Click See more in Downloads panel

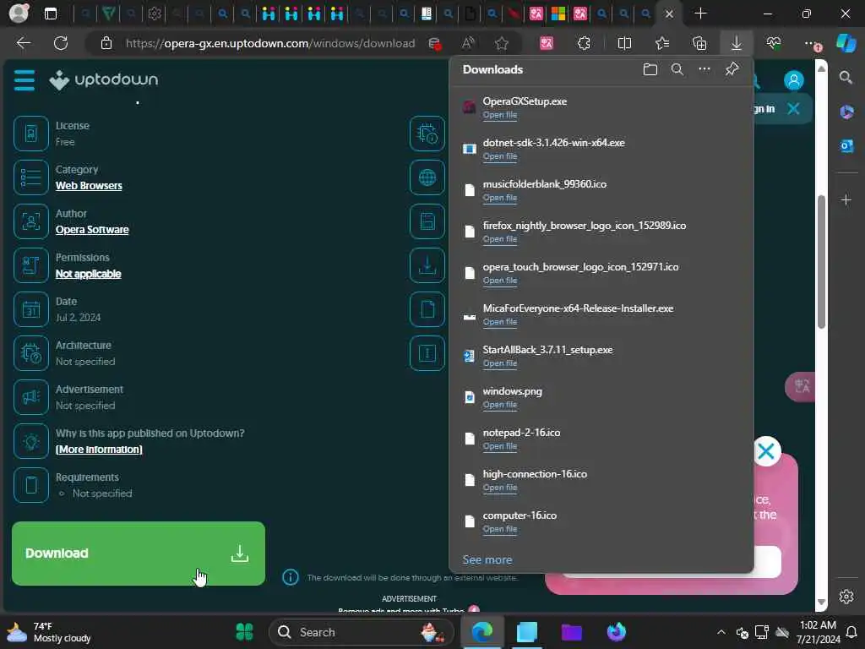[x=487, y=559]
